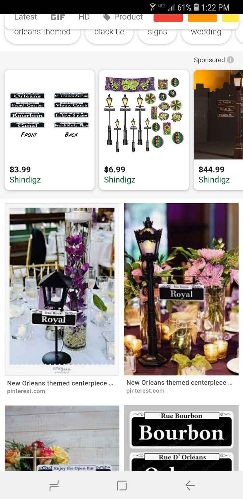Open the $6.99 Mardi Gras decorations product
The height and width of the screenshot is (499, 243).
click(x=144, y=130)
